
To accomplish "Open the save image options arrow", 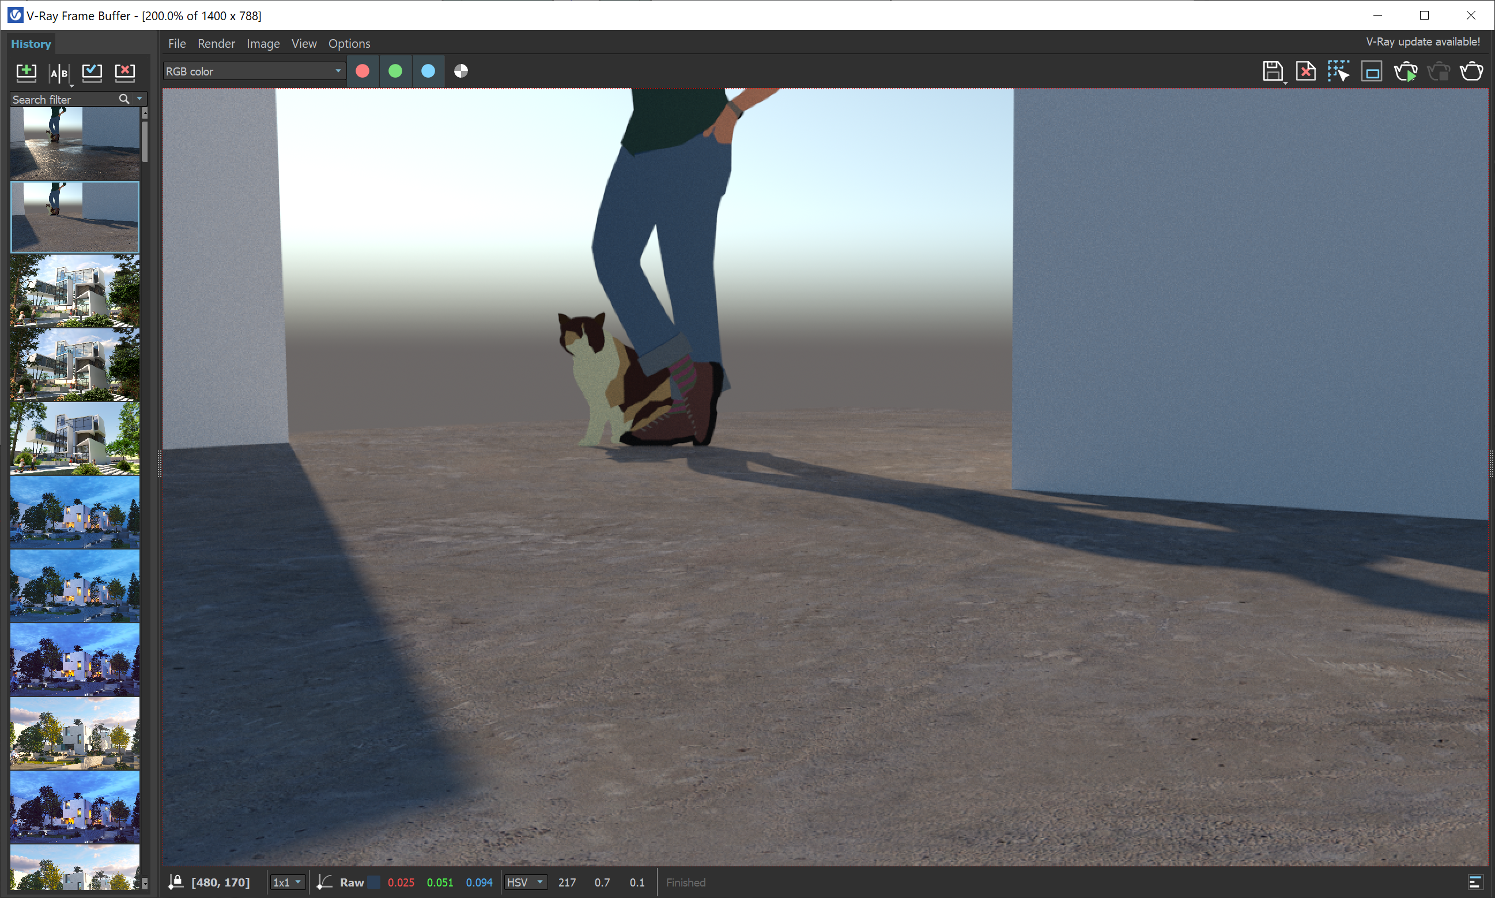I will pyautogui.click(x=1285, y=82).
